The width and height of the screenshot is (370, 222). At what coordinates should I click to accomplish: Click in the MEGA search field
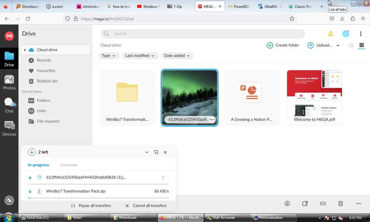click(x=203, y=34)
